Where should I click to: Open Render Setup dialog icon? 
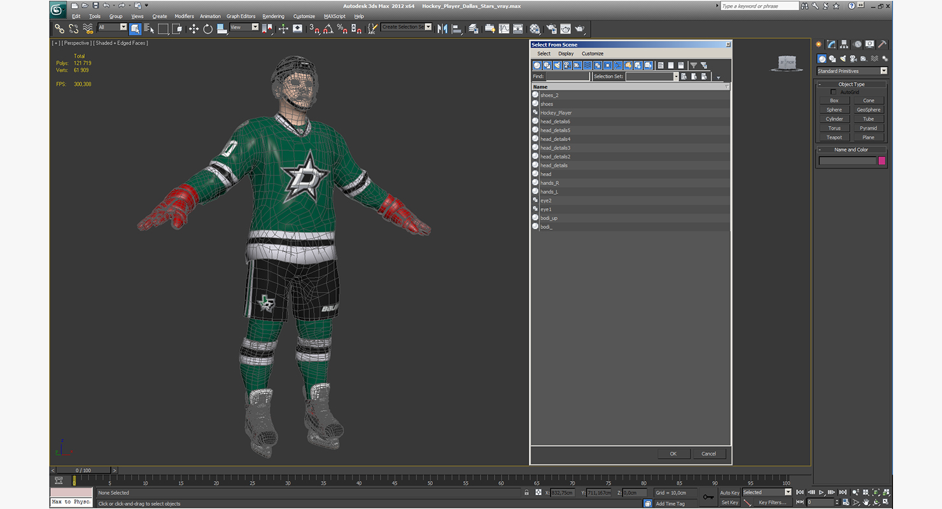(x=551, y=29)
